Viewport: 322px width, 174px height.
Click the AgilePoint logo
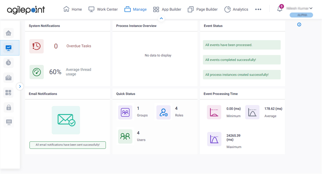pos(26,10)
